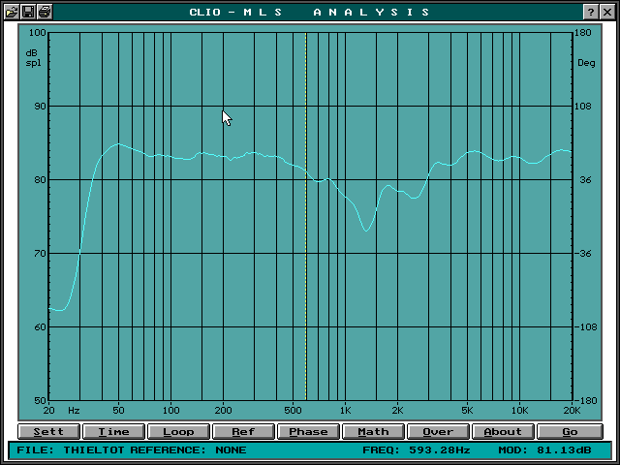Show the About information

503,431
